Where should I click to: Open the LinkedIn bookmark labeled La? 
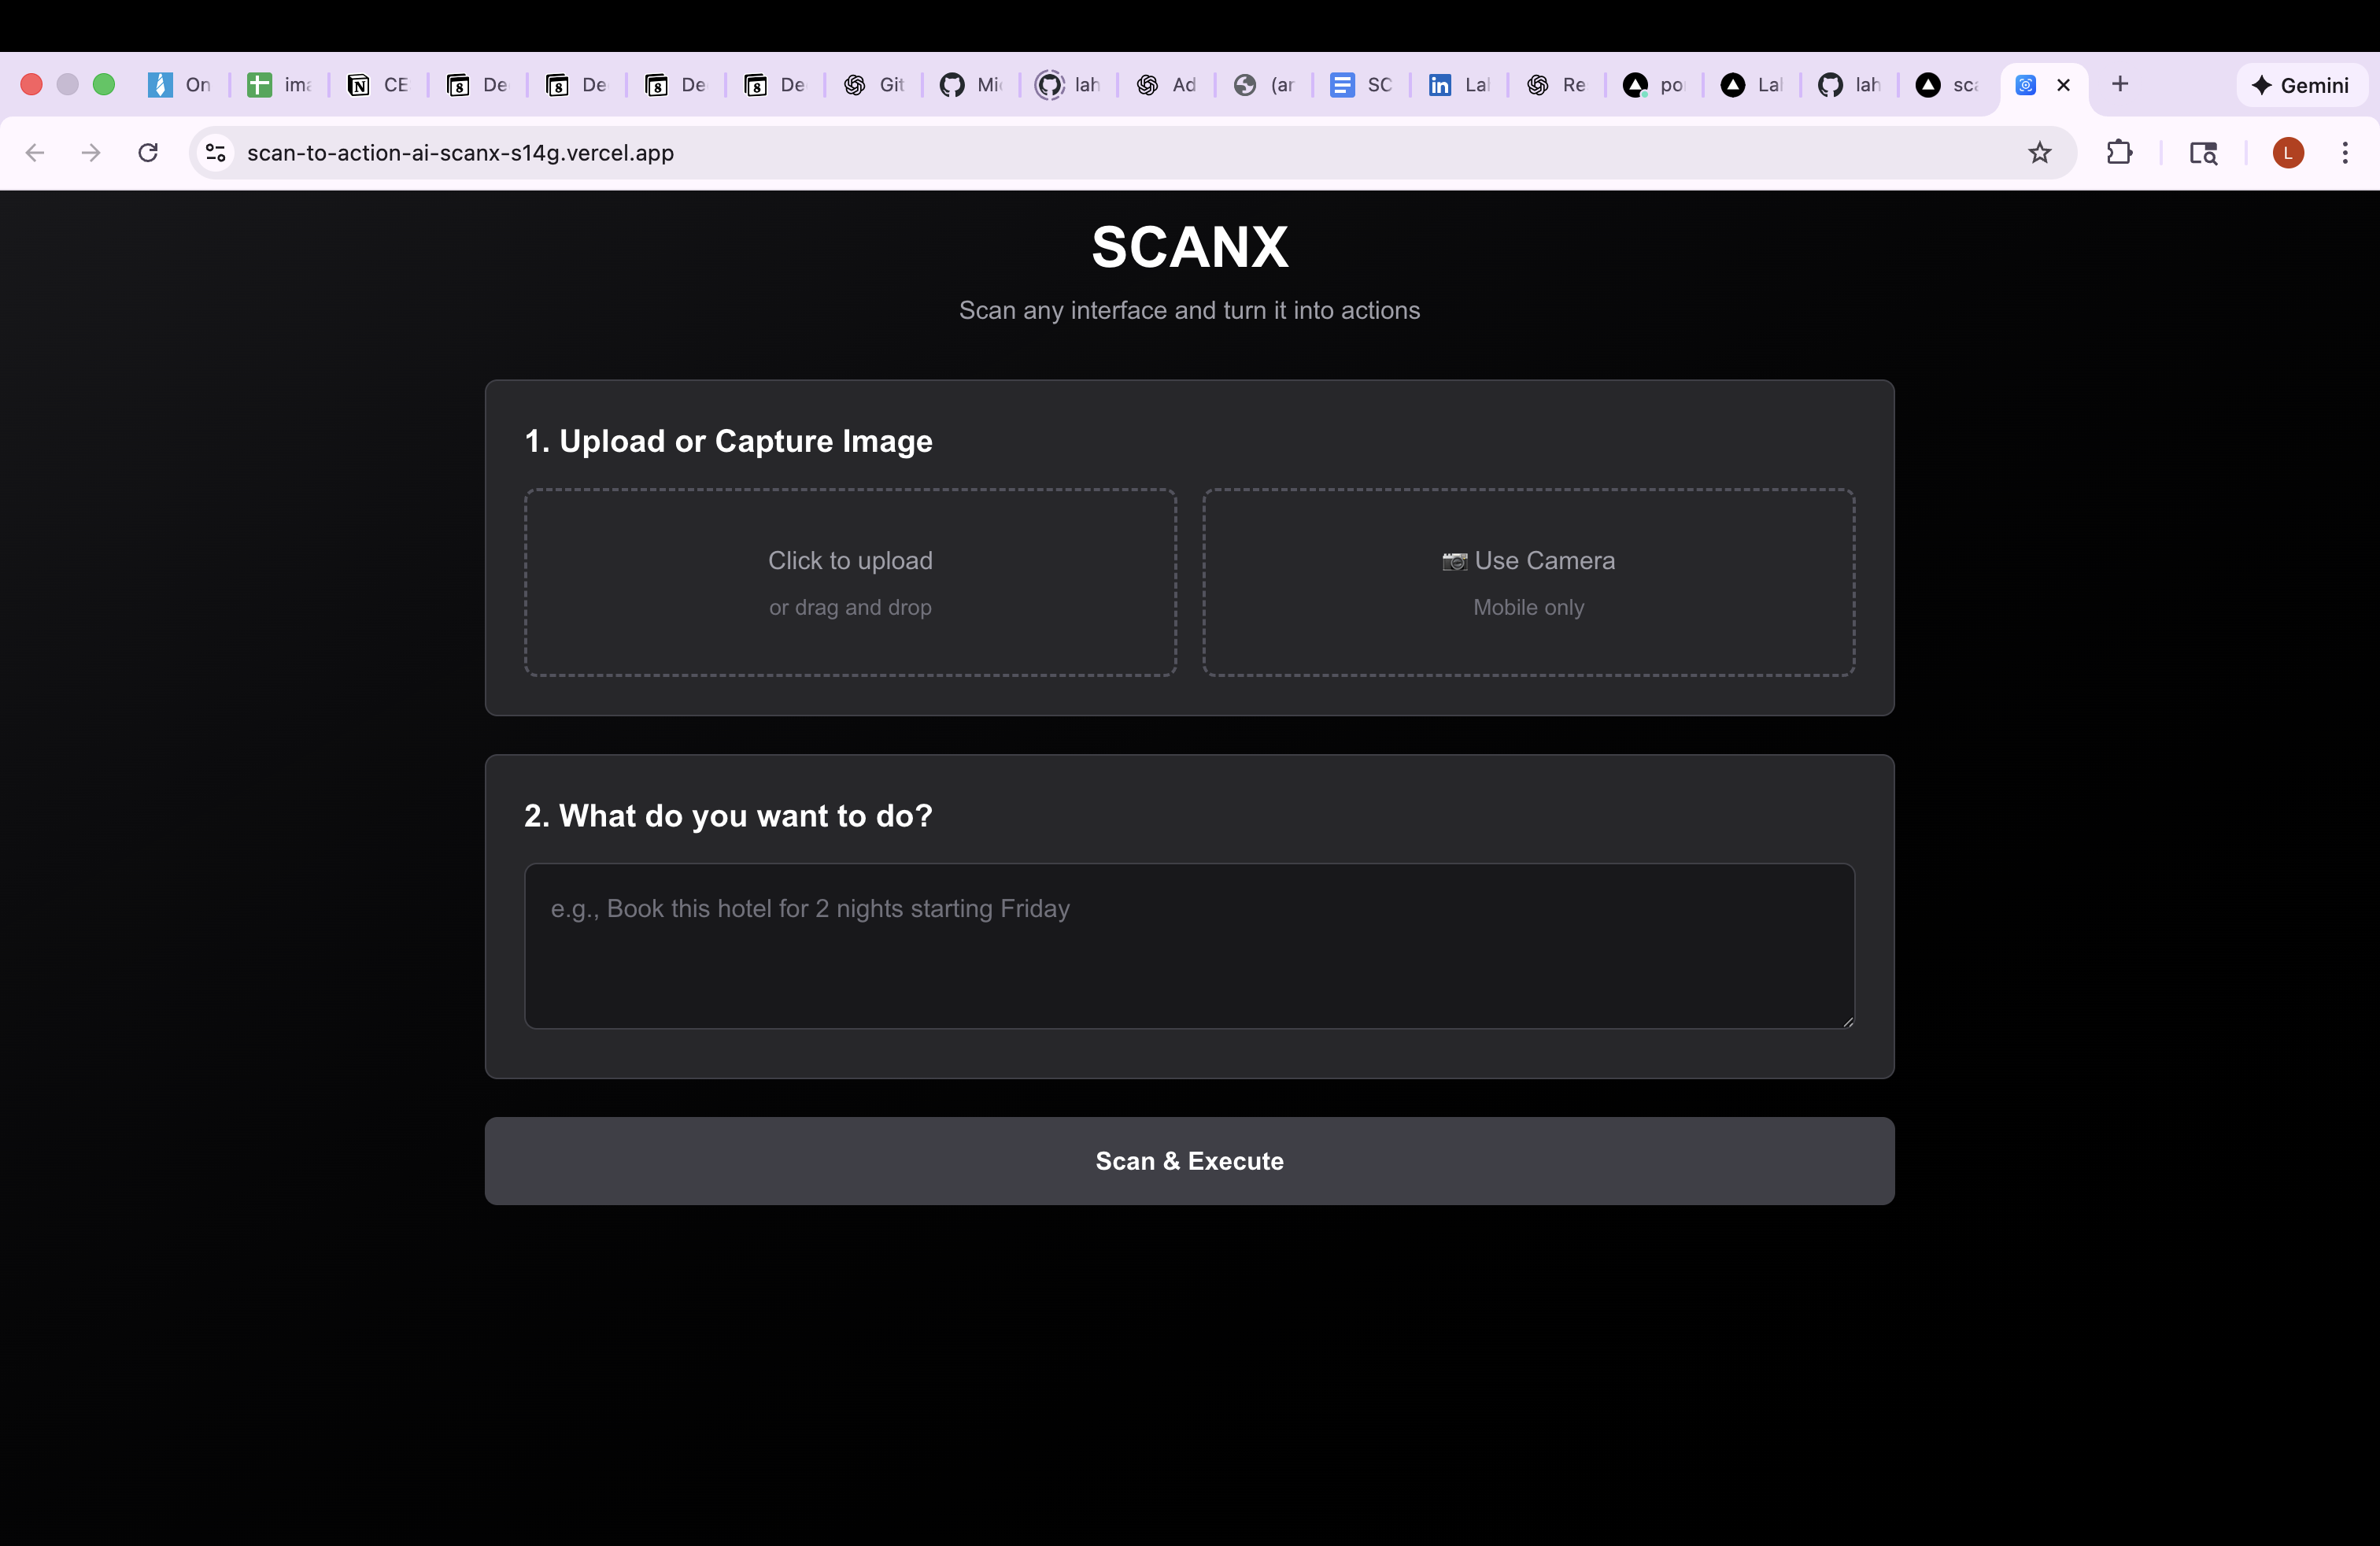click(x=1458, y=85)
